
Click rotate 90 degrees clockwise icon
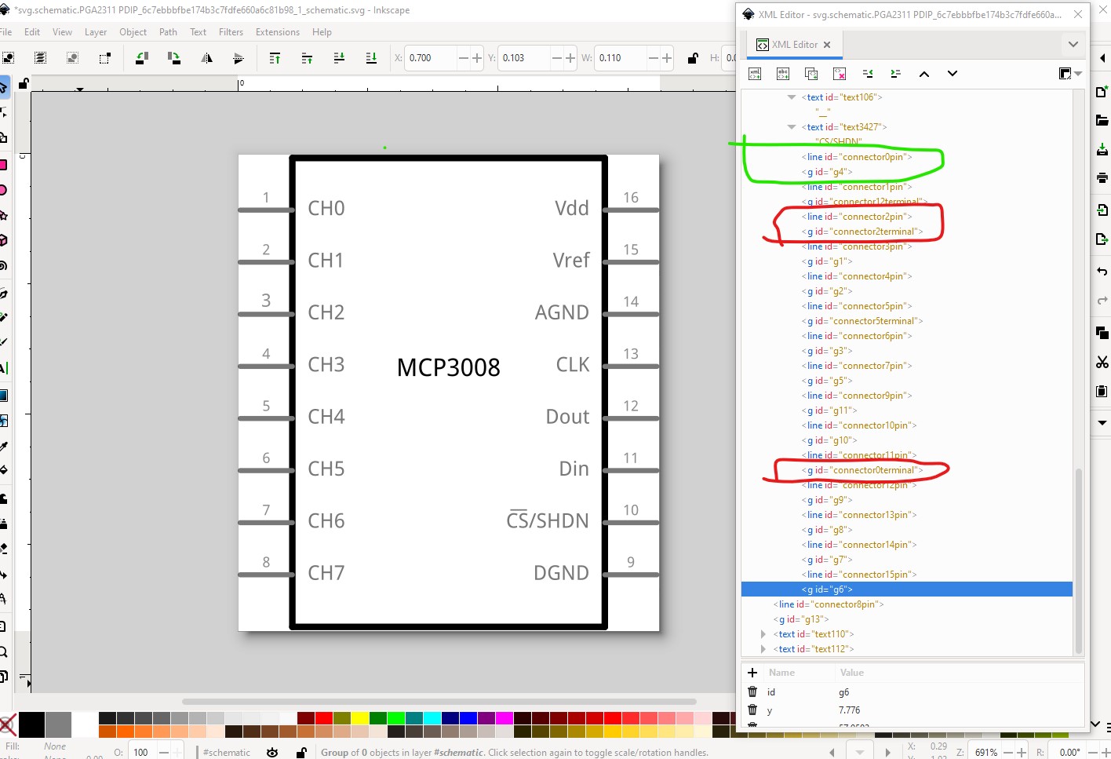pyautogui.click(x=174, y=58)
